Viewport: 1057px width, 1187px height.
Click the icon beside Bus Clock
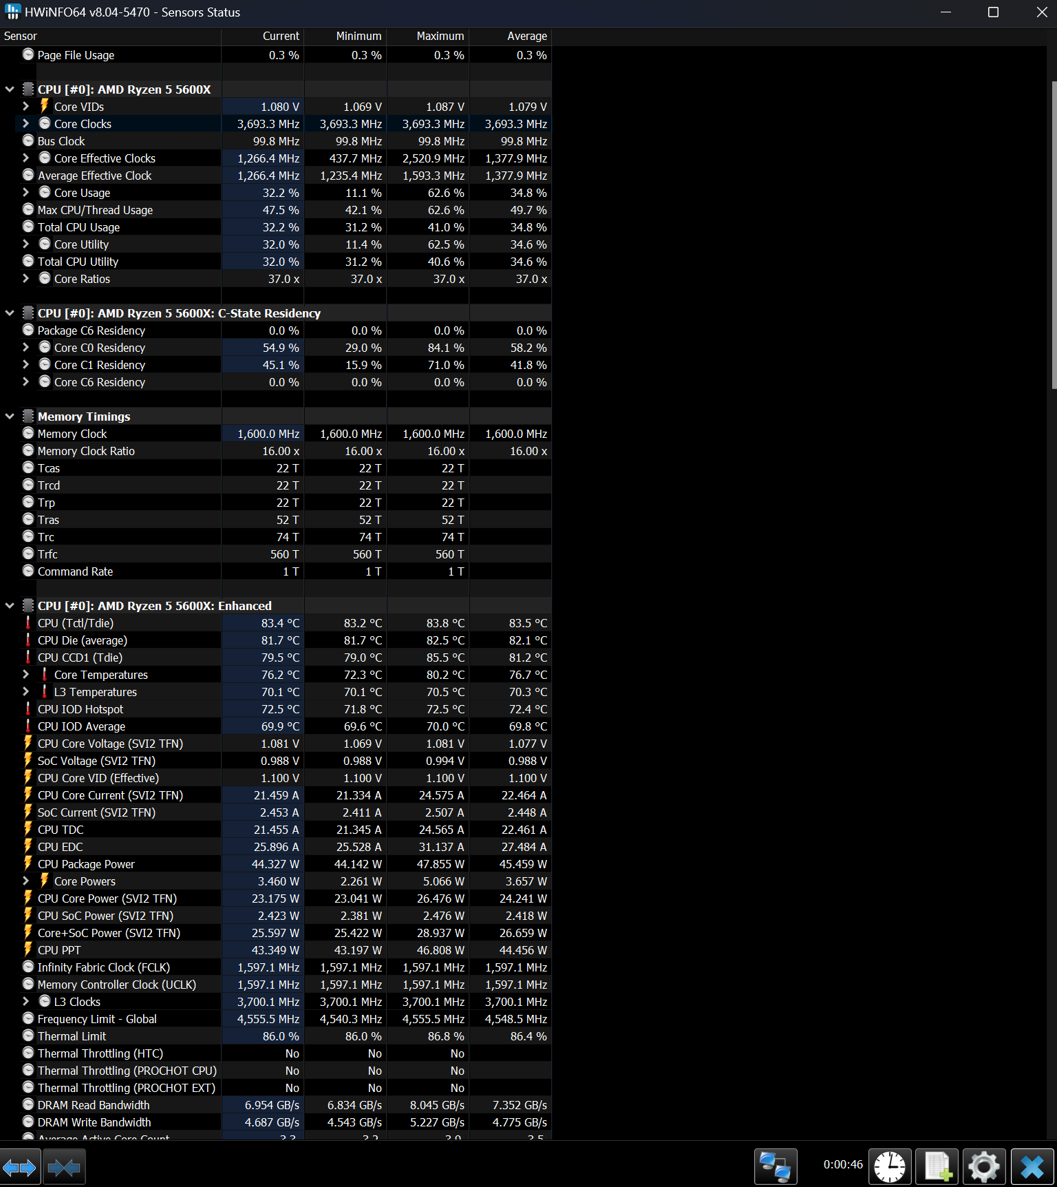[x=28, y=140]
